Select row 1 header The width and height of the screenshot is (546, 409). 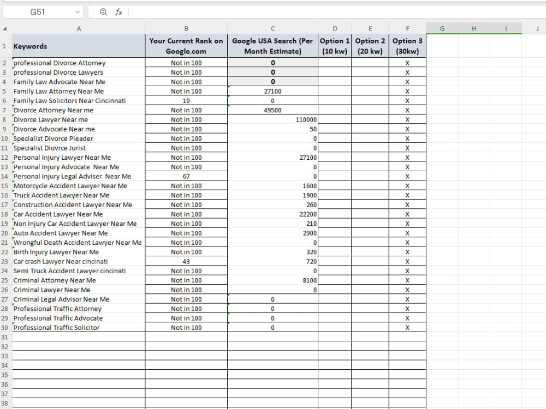point(4,46)
